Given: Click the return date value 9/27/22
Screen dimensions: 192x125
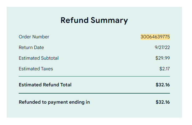Looking at the screenshot, I should tap(162, 47).
